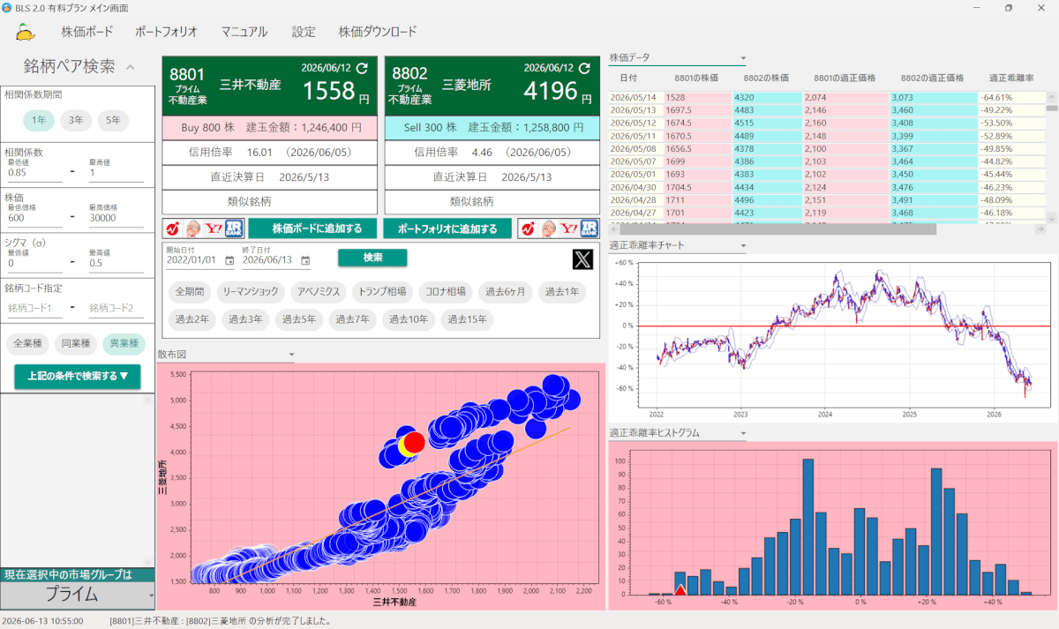The image size is (1059, 629).
Task: Click ポートフォリオに追加する button
Action: (447, 228)
